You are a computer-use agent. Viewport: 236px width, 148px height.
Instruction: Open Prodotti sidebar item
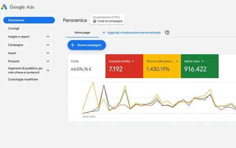click(x=14, y=61)
